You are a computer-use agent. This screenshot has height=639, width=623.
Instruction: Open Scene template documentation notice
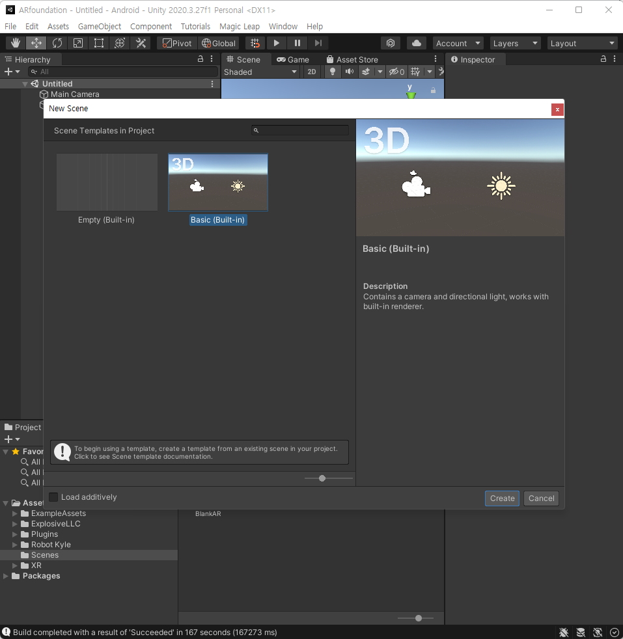click(x=199, y=452)
